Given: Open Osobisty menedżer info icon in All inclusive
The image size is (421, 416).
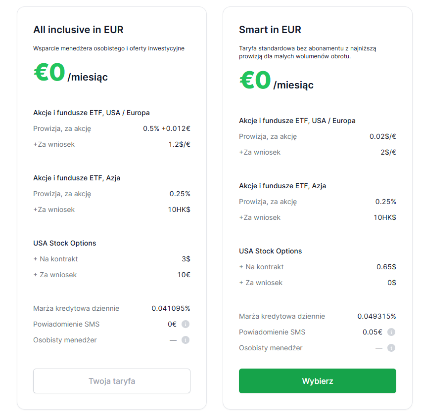Looking at the screenshot, I should click(186, 340).
